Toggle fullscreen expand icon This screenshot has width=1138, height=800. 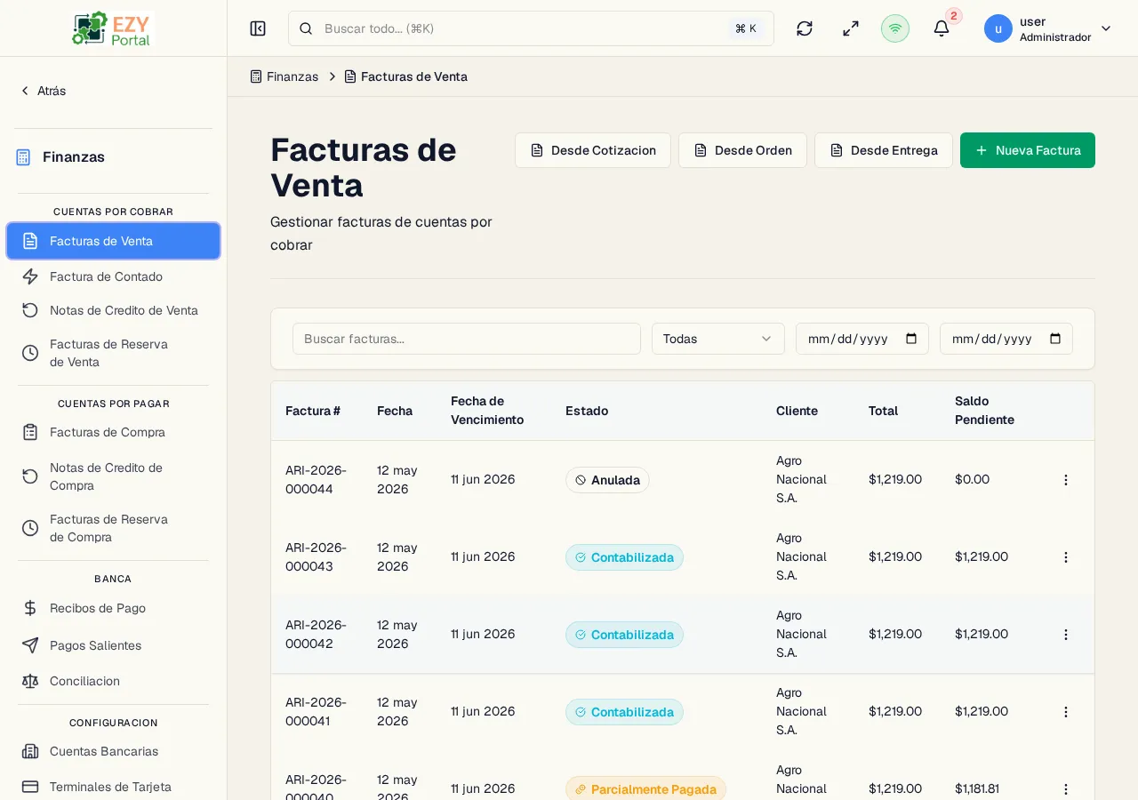coord(851,28)
